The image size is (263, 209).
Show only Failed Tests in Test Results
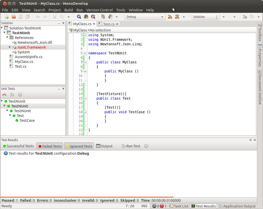pos(50,146)
